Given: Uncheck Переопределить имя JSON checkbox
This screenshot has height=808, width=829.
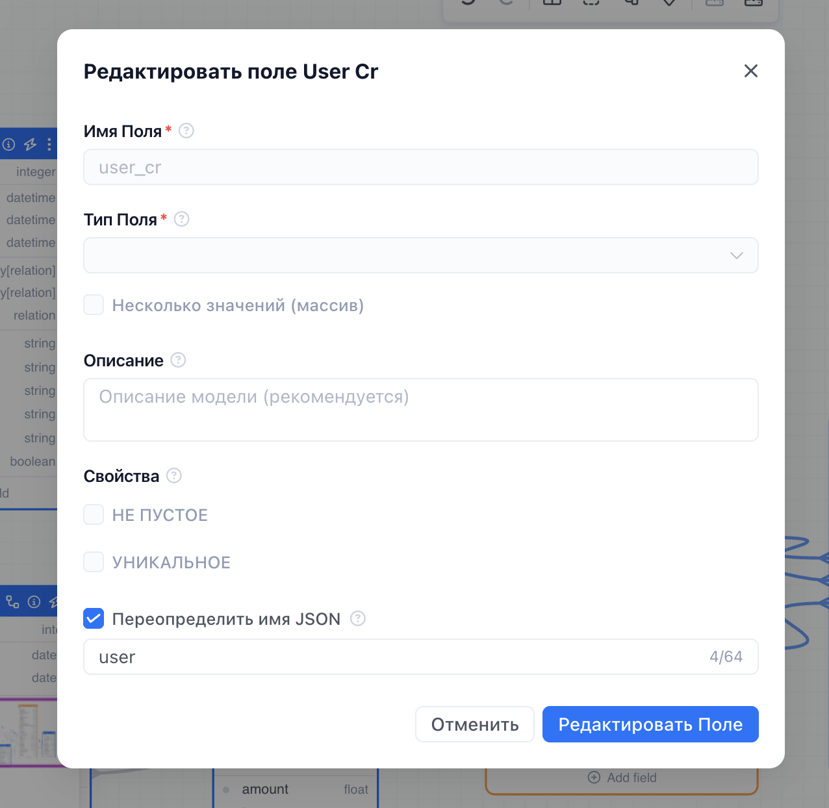Looking at the screenshot, I should [94, 618].
